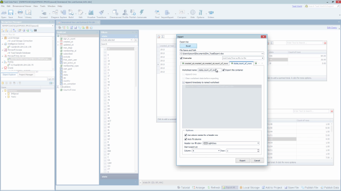Open the Diagram tool
Viewport: 341px width, 191px height.
(x=55, y=14)
